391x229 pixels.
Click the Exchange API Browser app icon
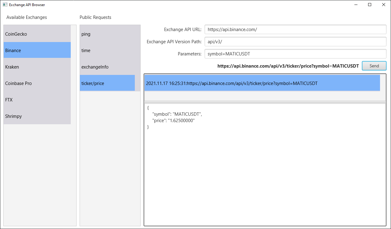5,5
